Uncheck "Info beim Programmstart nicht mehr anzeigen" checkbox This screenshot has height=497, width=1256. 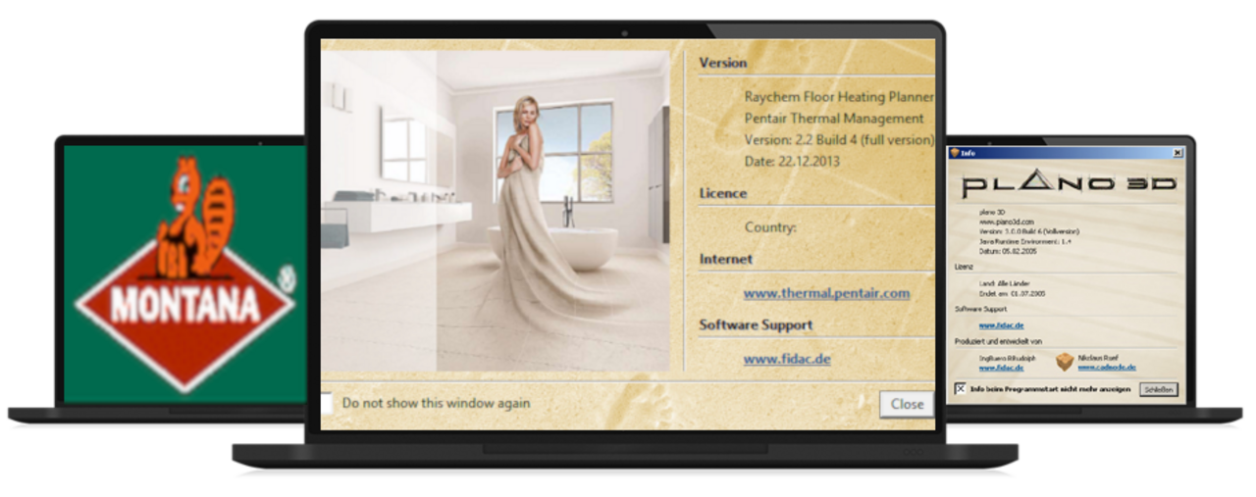(961, 388)
